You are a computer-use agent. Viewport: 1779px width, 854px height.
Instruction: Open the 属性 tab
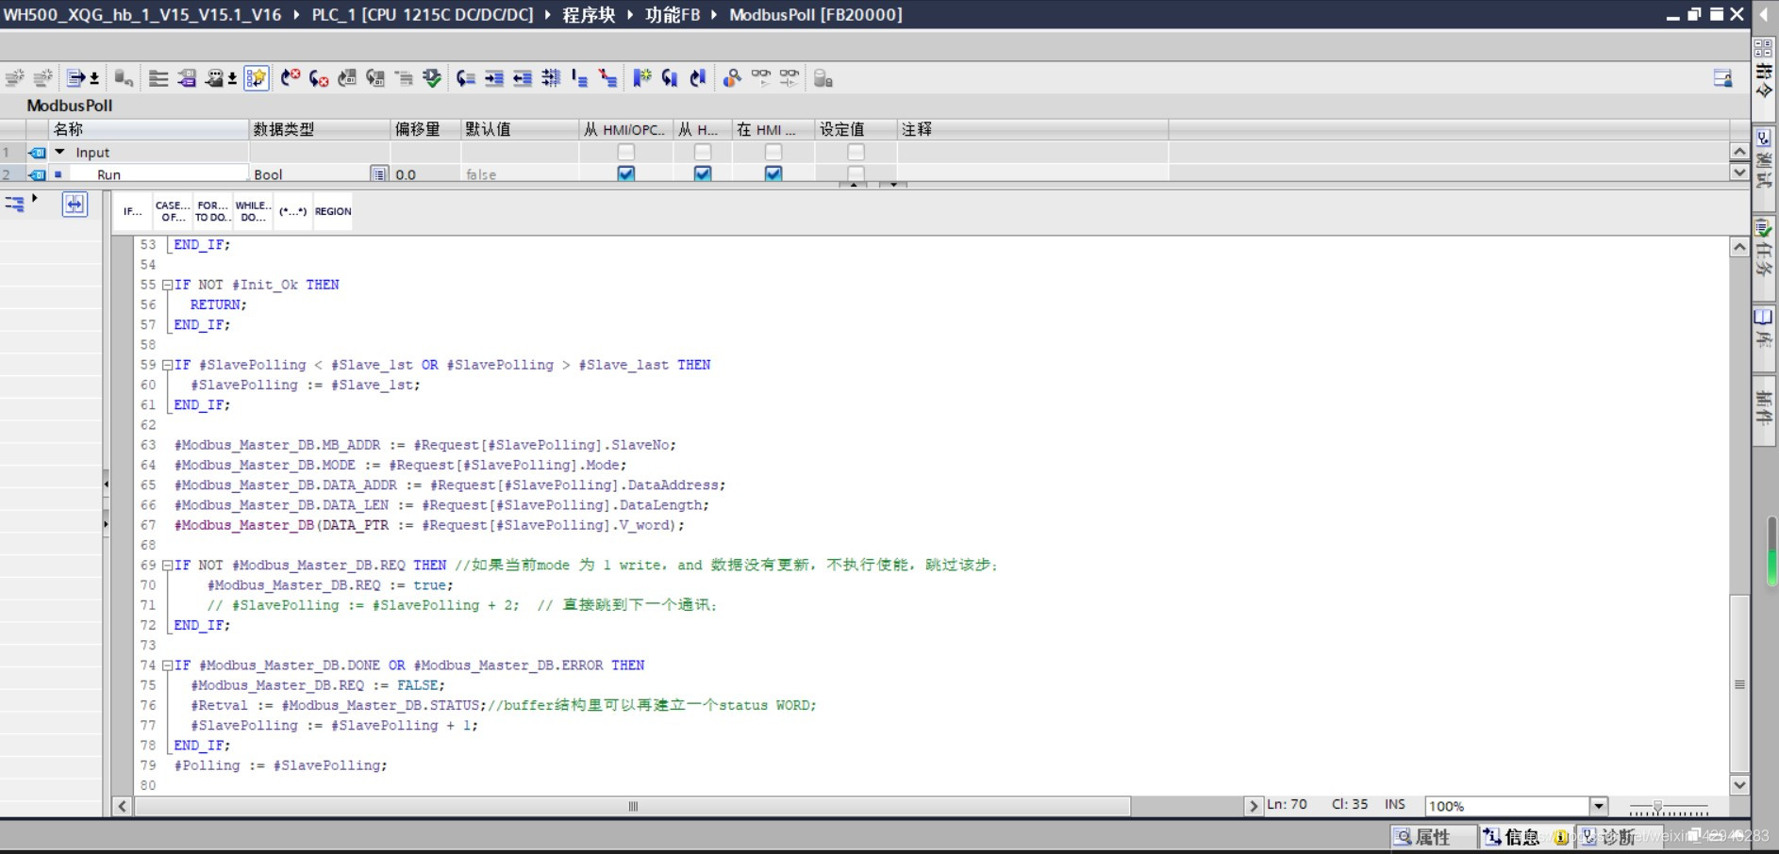(1432, 837)
